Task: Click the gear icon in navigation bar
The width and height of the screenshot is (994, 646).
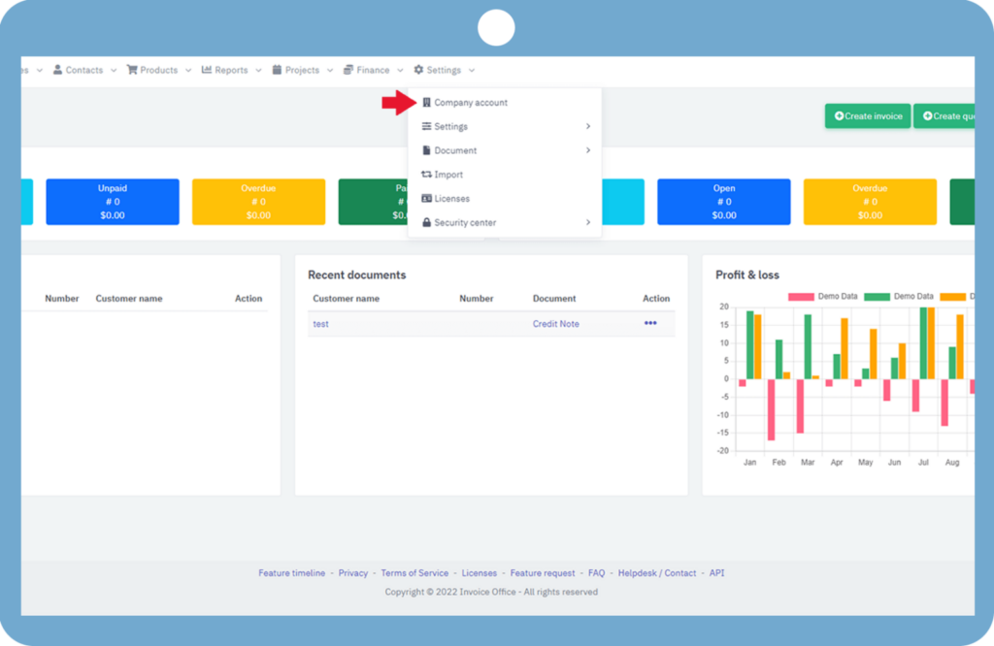Action: pos(418,70)
